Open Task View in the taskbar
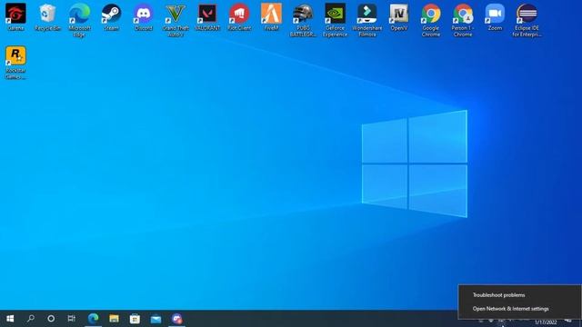 [71, 319]
